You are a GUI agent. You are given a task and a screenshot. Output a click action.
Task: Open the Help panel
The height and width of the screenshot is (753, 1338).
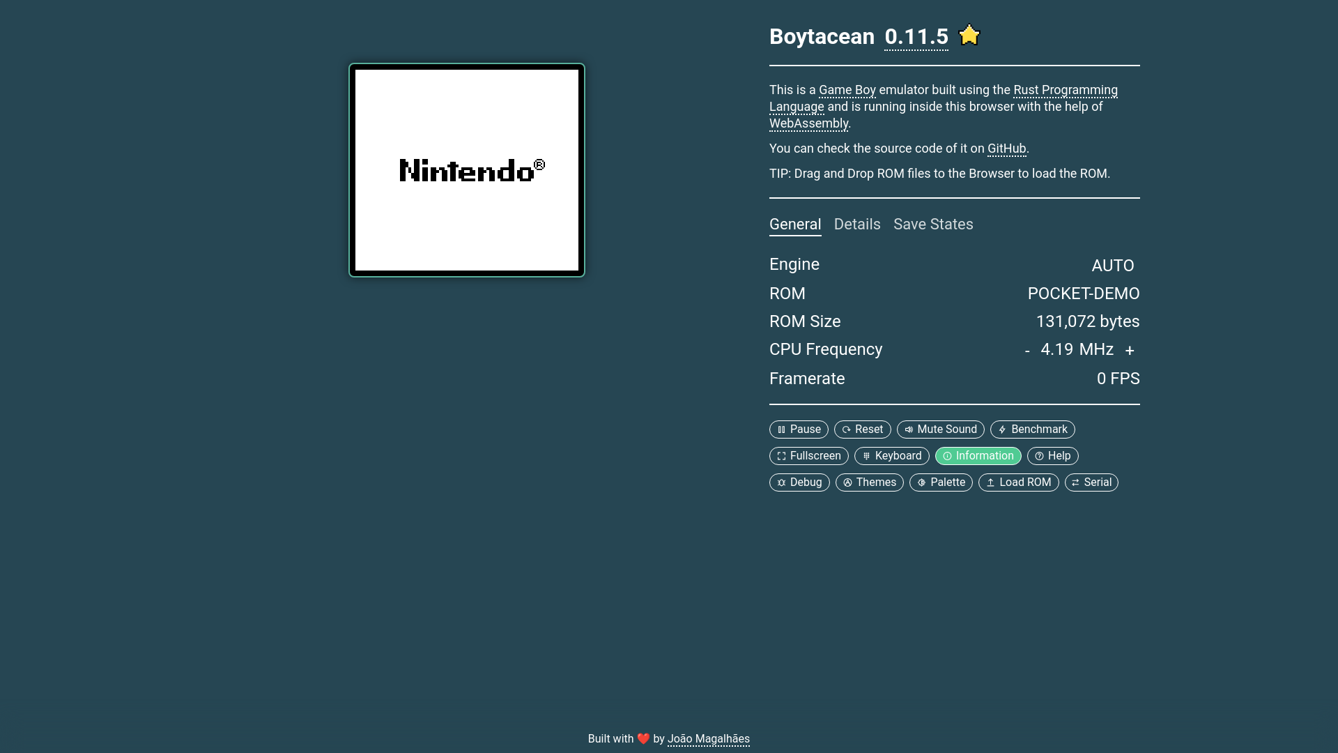click(1052, 456)
